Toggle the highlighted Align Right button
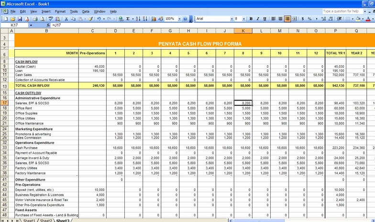 287,19
